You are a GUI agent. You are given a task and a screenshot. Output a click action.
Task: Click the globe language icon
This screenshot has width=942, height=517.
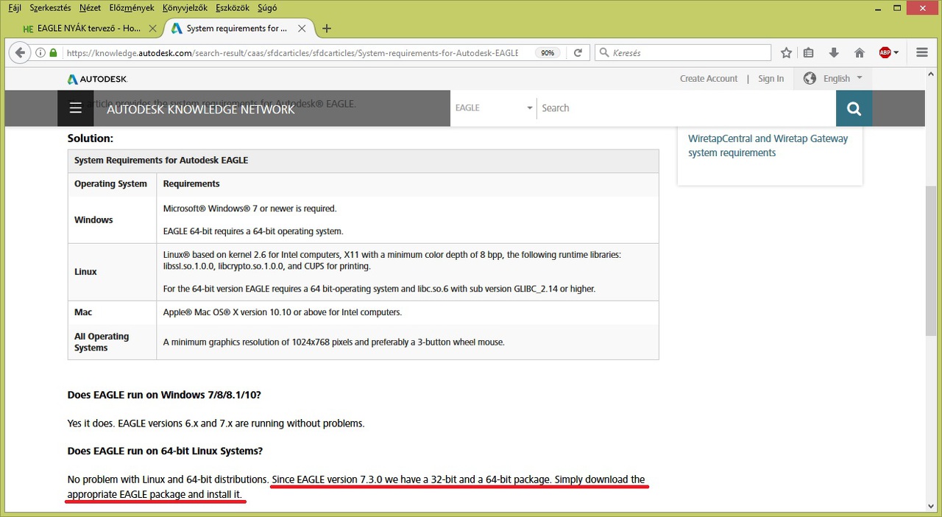[810, 78]
